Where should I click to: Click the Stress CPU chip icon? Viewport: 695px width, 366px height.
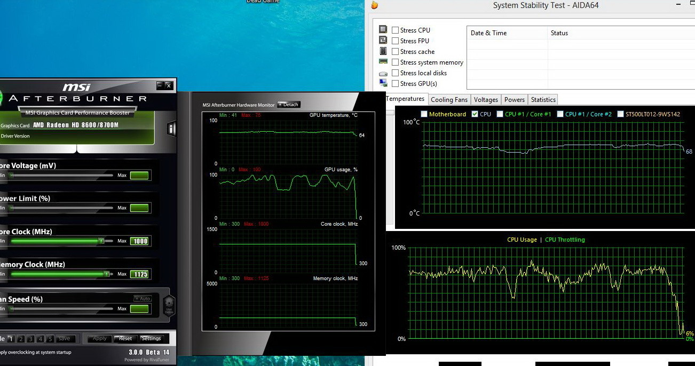[x=383, y=30]
